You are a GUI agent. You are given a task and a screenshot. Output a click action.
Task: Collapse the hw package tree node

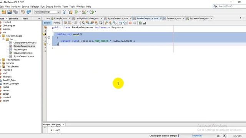(3, 39)
